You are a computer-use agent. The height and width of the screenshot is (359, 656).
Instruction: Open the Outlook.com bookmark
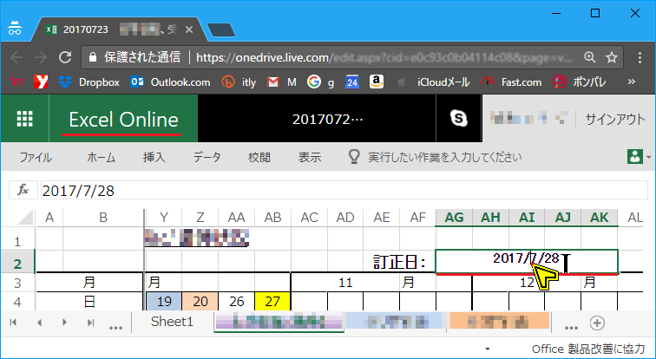point(170,82)
